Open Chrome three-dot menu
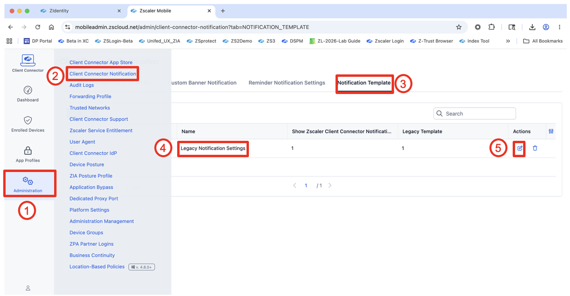570x296 pixels. pos(560,27)
